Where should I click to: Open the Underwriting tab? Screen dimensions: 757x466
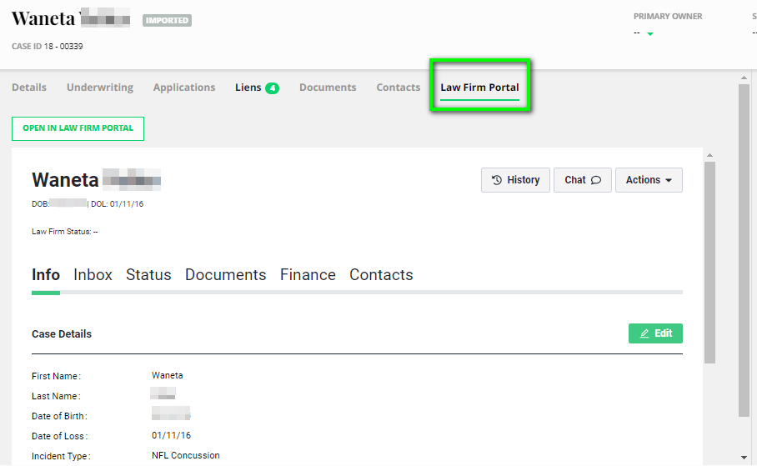coord(100,88)
